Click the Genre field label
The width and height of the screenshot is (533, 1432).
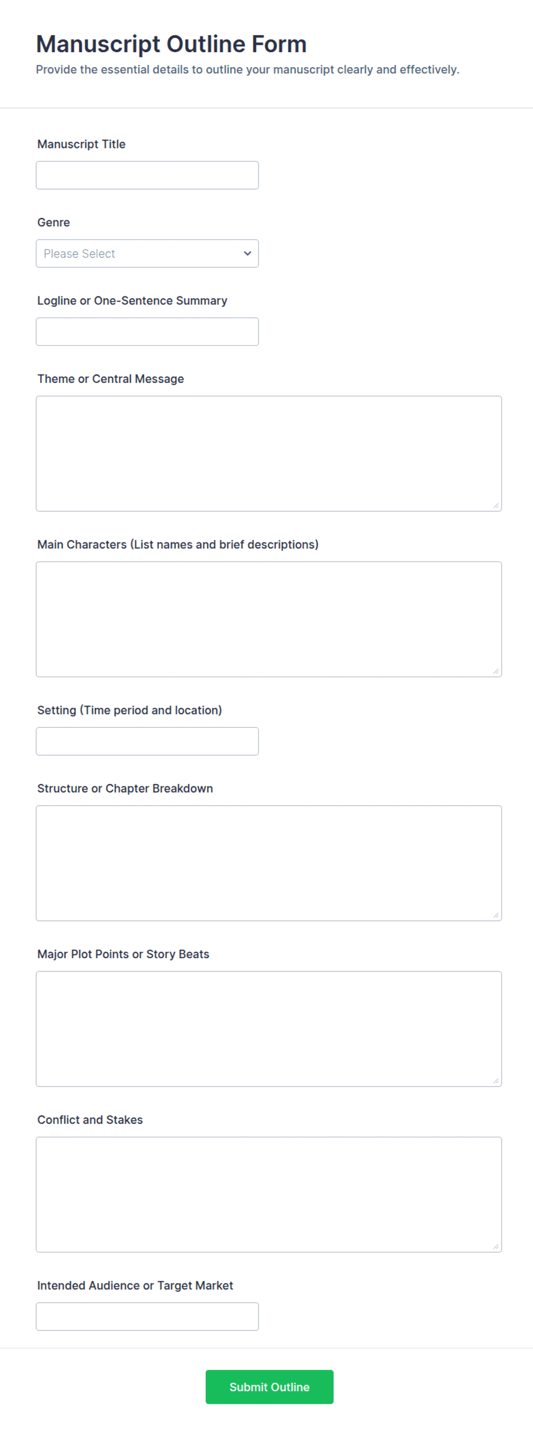pos(54,223)
